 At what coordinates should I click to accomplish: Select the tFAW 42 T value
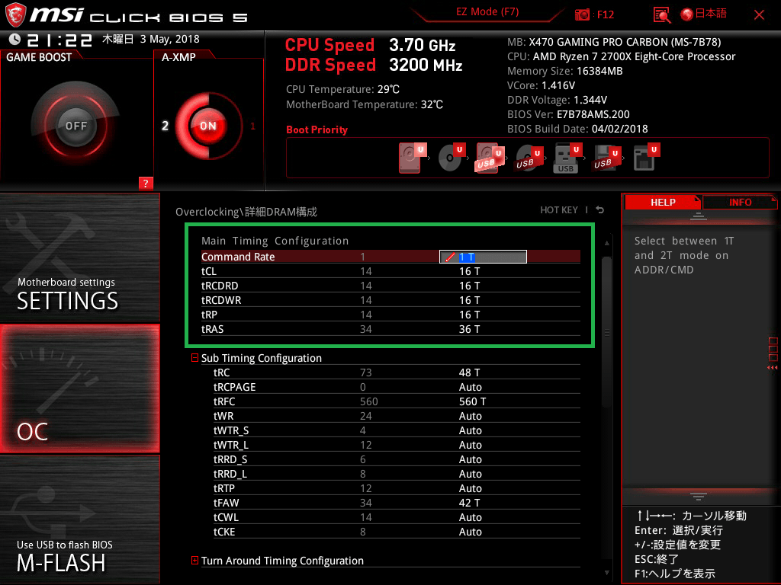(469, 503)
